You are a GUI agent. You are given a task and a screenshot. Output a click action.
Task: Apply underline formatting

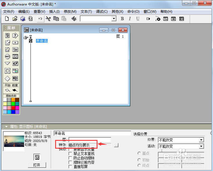coord(138,19)
